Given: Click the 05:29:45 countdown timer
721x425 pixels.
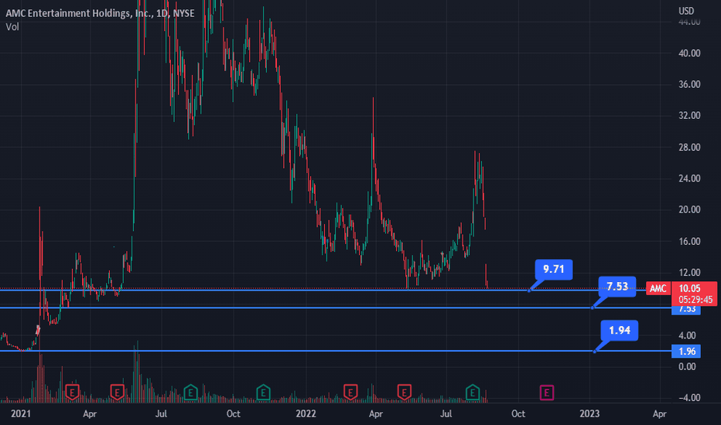Looking at the screenshot, I should point(695,300).
